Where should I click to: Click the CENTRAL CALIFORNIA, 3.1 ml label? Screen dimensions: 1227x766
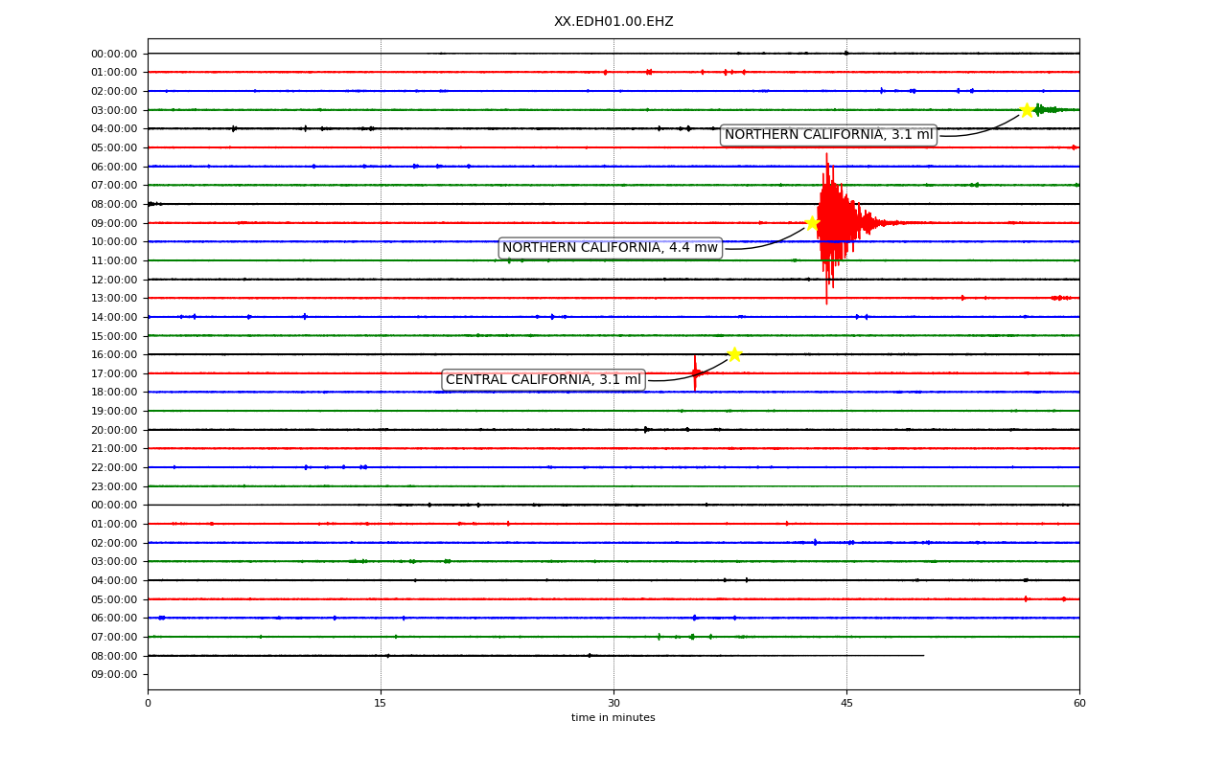pos(543,380)
